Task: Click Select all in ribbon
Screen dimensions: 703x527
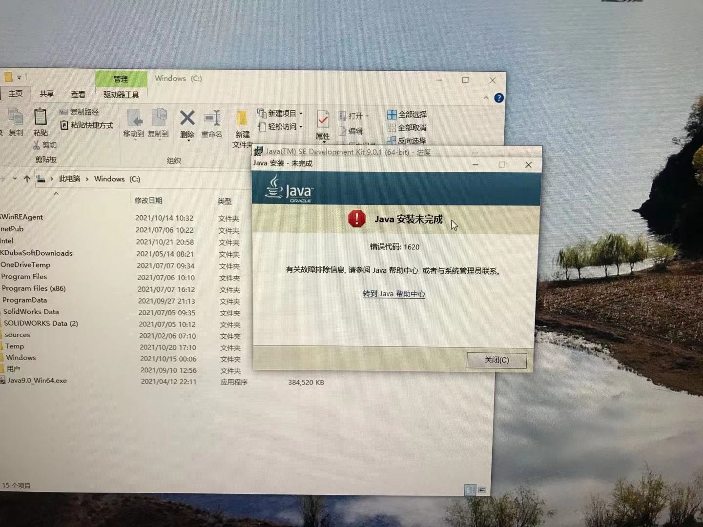Action: (407, 115)
